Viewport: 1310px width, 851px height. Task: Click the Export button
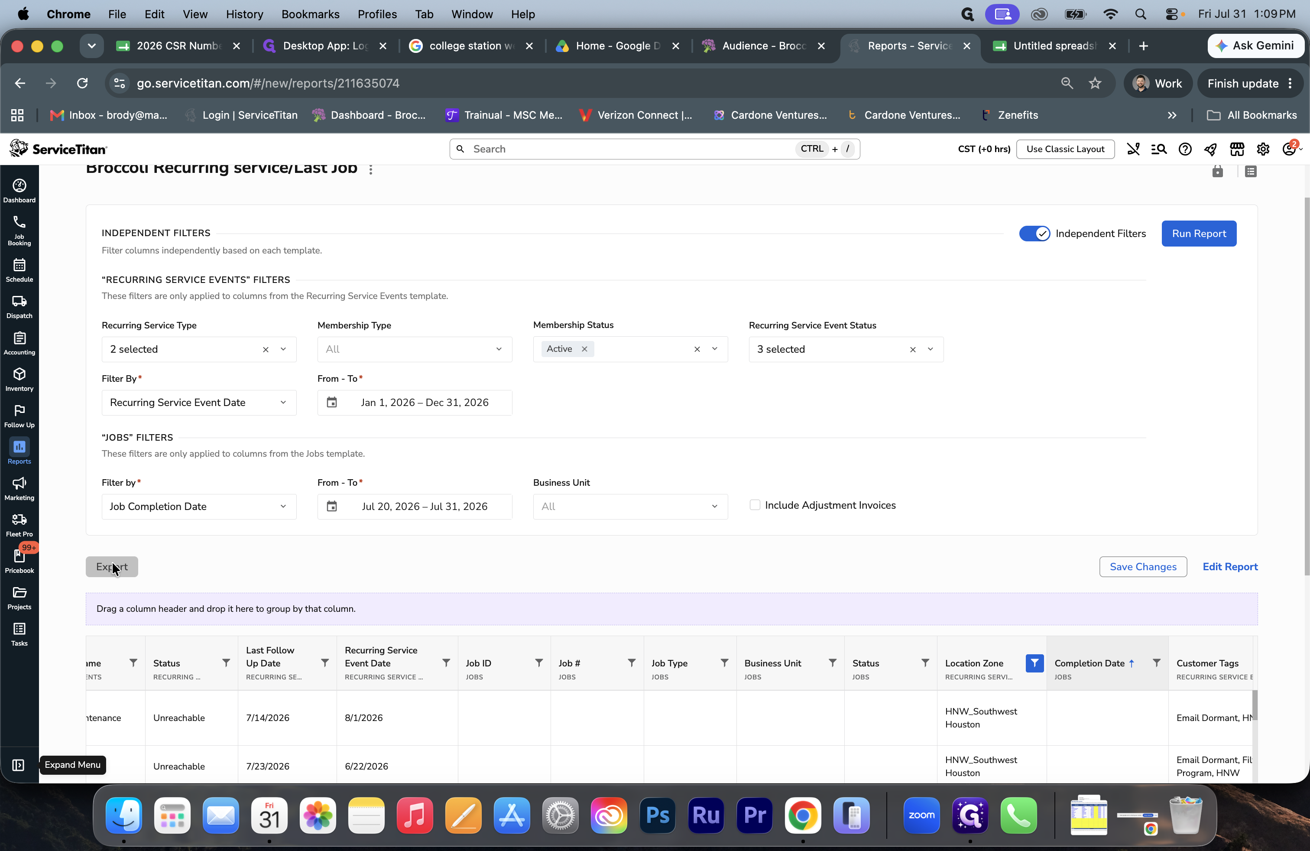[112, 566]
